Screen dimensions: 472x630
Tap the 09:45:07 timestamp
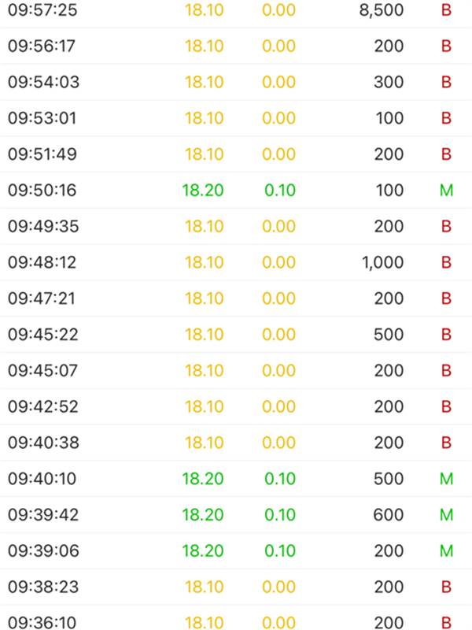(43, 371)
